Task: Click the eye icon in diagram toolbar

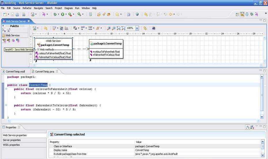Action: (x=154, y=28)
